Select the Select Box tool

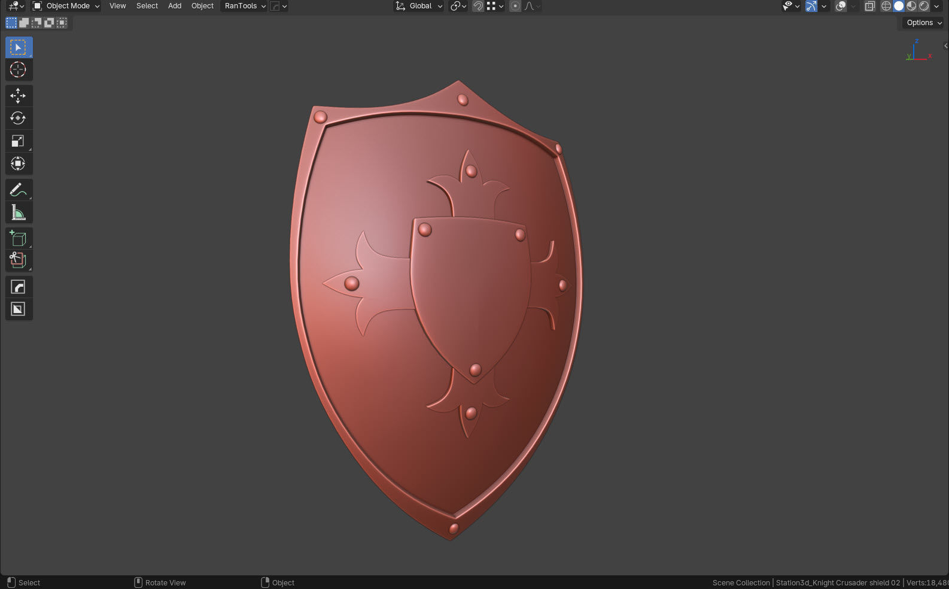[x=19, y=47]
